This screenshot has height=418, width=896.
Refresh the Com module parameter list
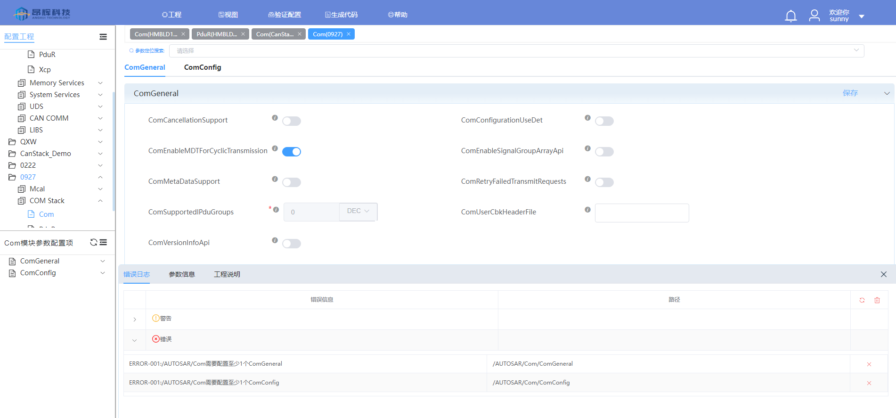tap(94, 242)
